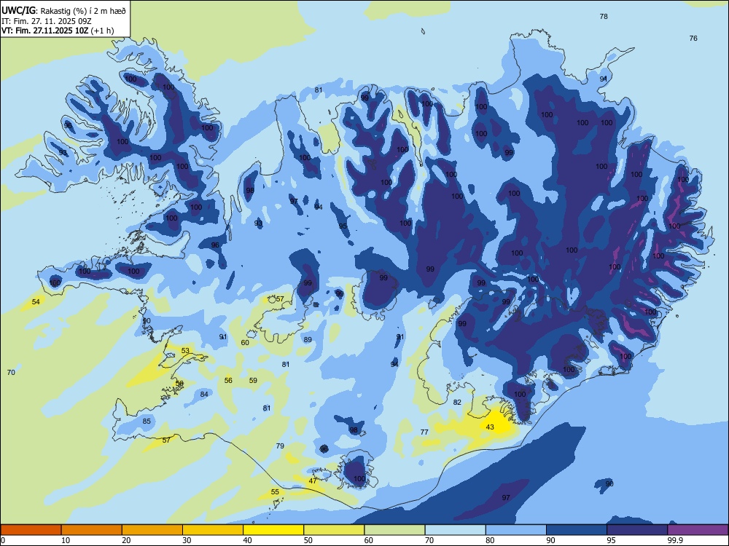
Task: Click the legend tick label '30'
Action: click(187, 540)
